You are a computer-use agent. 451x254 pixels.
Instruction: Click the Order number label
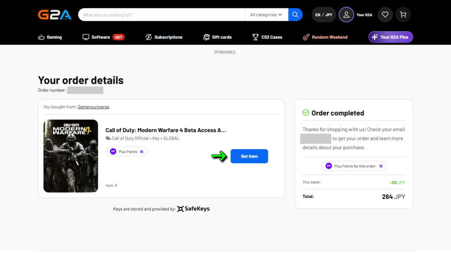point(52,90)
